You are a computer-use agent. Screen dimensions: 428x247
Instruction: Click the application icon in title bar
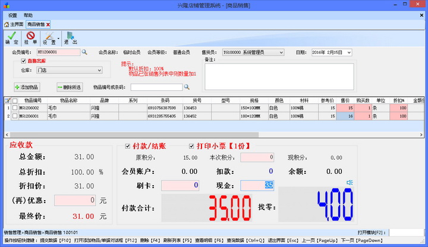point(7,5)
